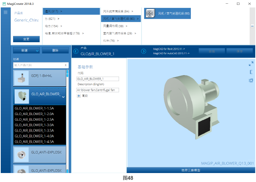Viewport: 256px width, 182px height.
Task: Click the Generic_China product library name
Action: tap(27, 20)
